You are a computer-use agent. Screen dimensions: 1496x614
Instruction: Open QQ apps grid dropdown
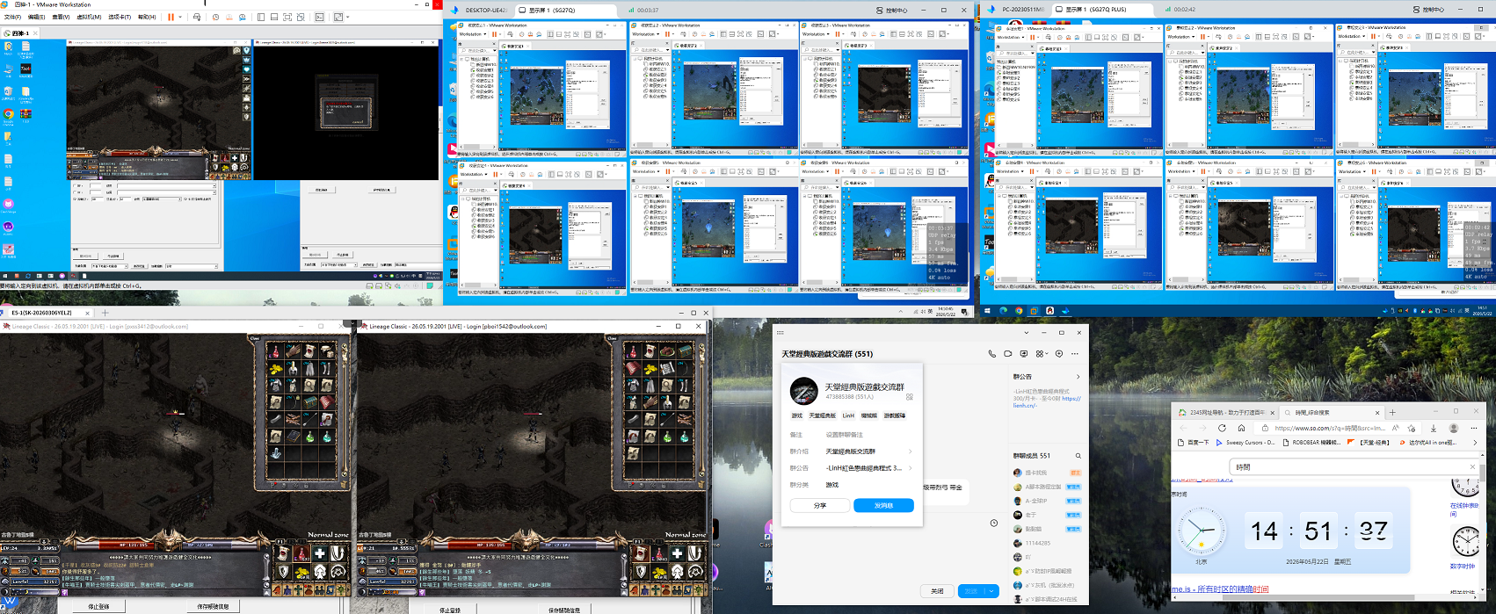(1042, 354)
